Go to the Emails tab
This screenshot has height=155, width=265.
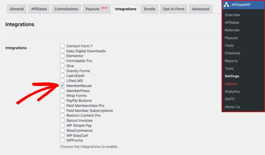[149, 9]
